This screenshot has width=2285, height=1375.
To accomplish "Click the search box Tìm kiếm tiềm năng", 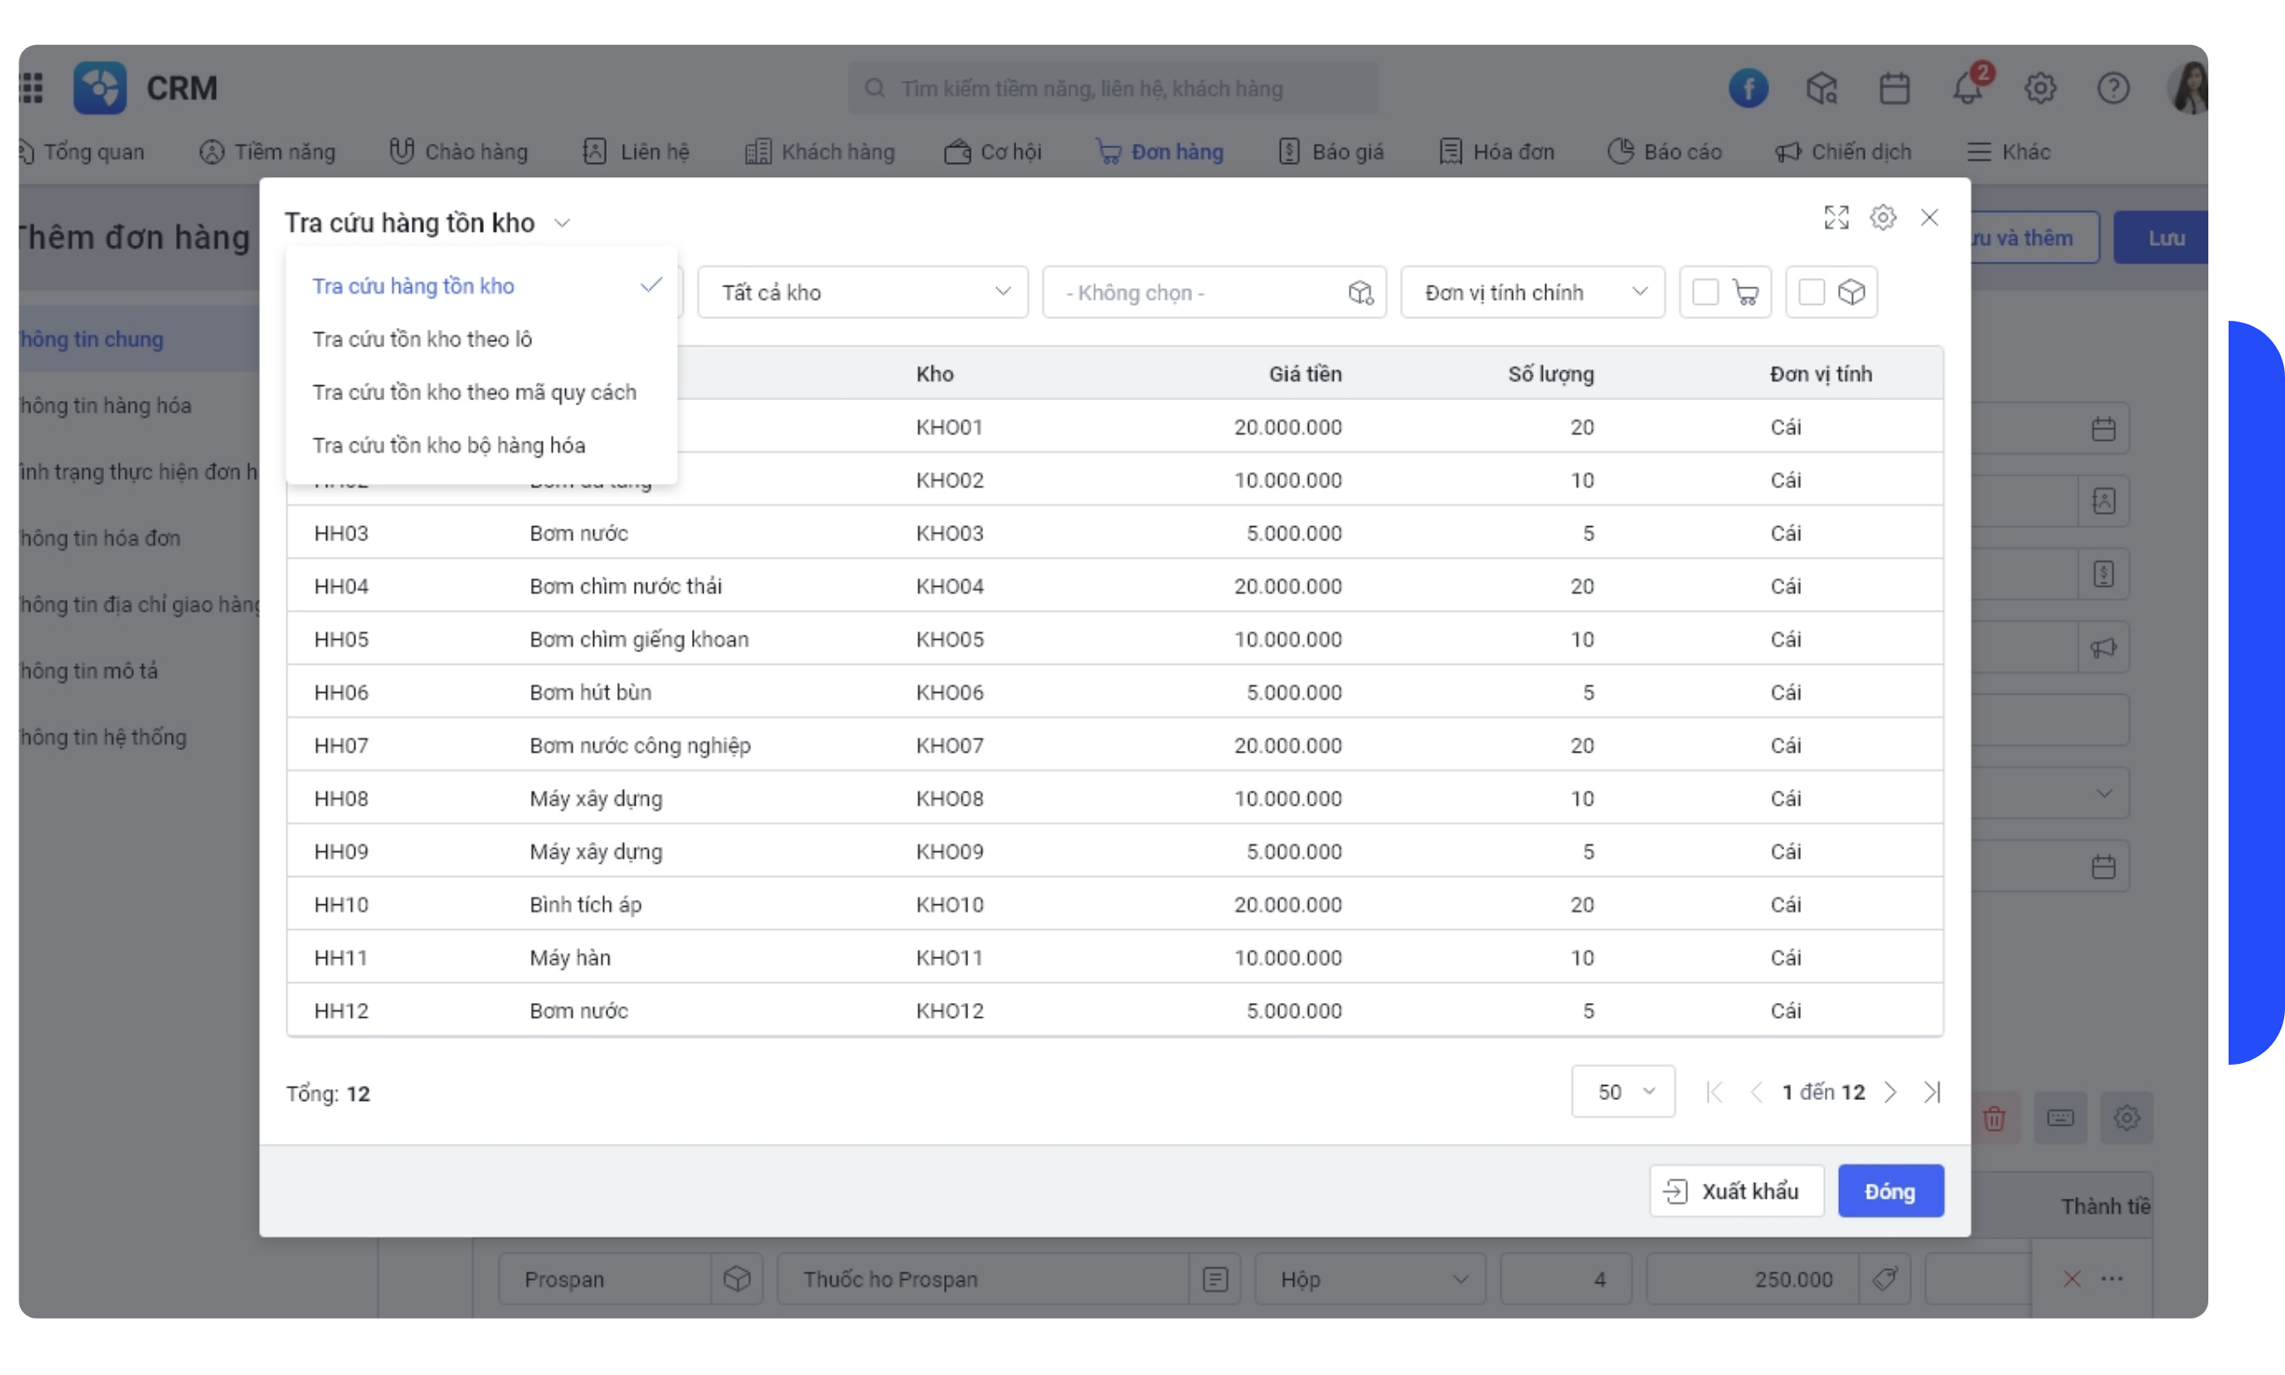I will click(x=1113, y=89).
